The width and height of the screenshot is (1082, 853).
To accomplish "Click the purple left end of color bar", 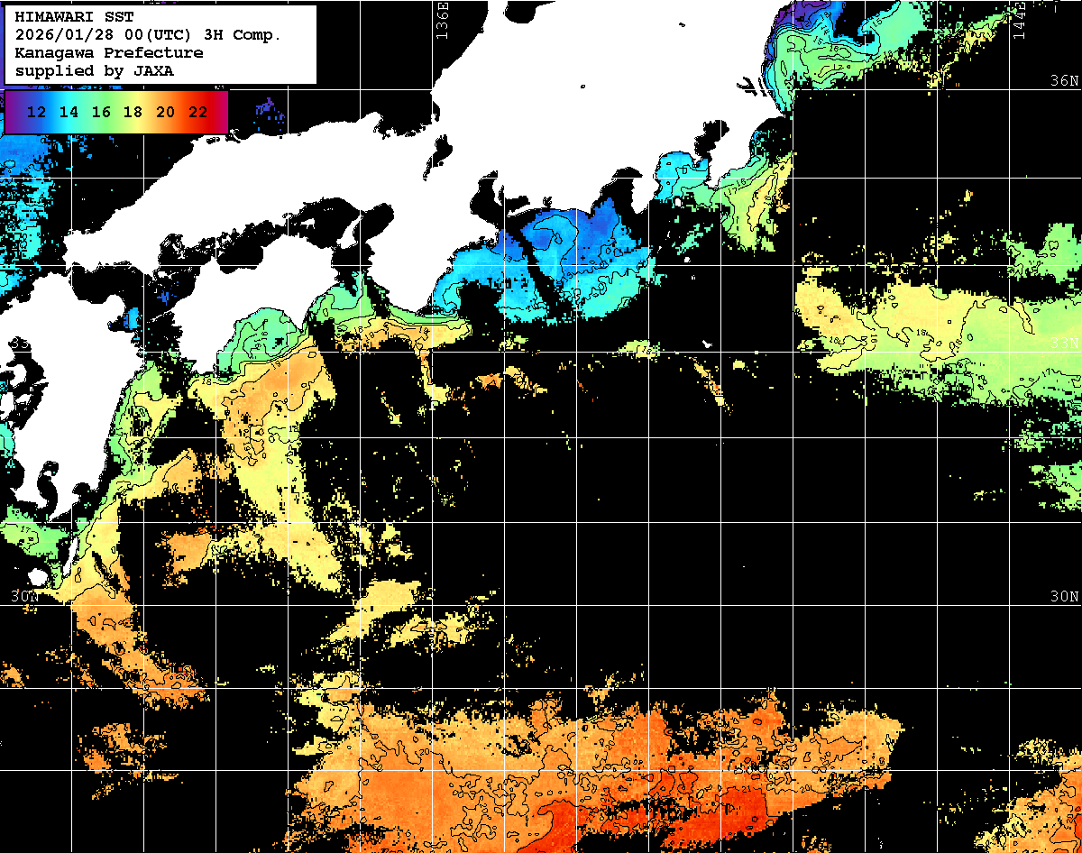I will (11, 112).
